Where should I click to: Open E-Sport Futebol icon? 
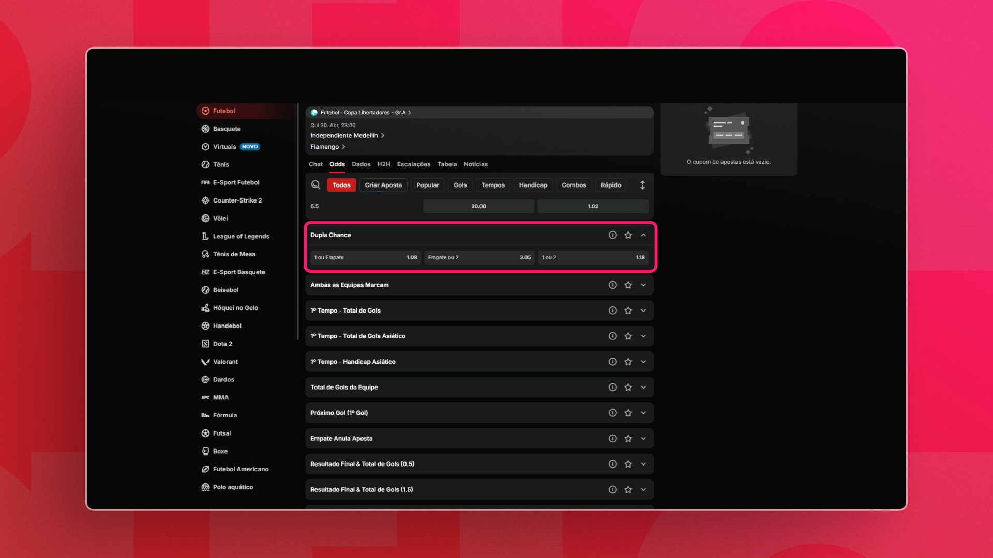point(205,183)
